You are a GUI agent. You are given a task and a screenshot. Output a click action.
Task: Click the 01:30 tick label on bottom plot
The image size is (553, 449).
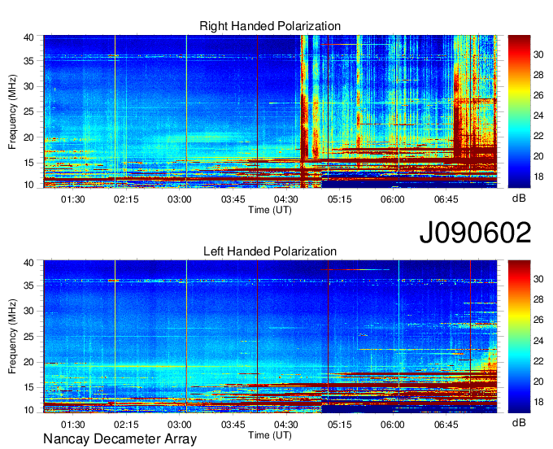72,425
